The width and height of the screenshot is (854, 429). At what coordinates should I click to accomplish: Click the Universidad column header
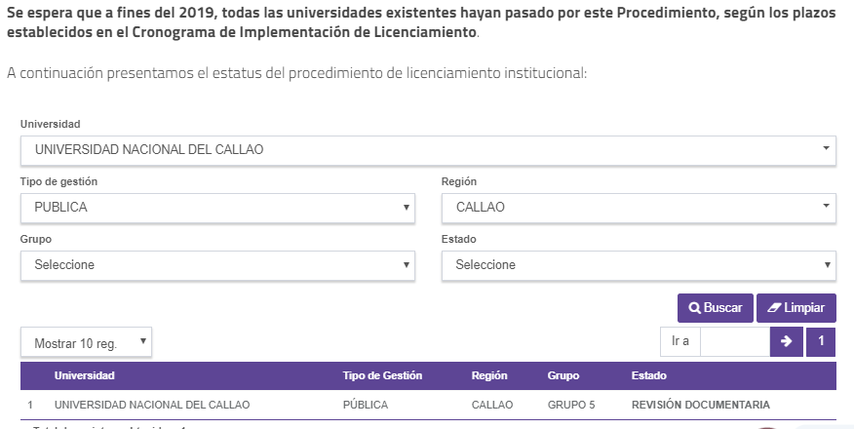85,375
